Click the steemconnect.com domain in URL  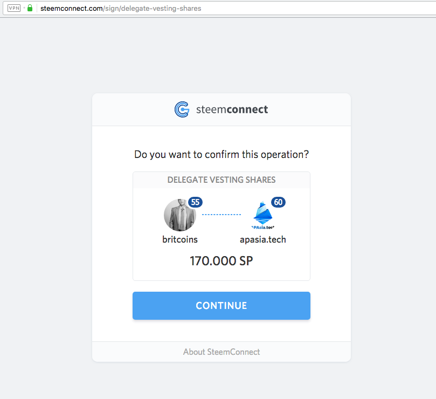(72, 8)
